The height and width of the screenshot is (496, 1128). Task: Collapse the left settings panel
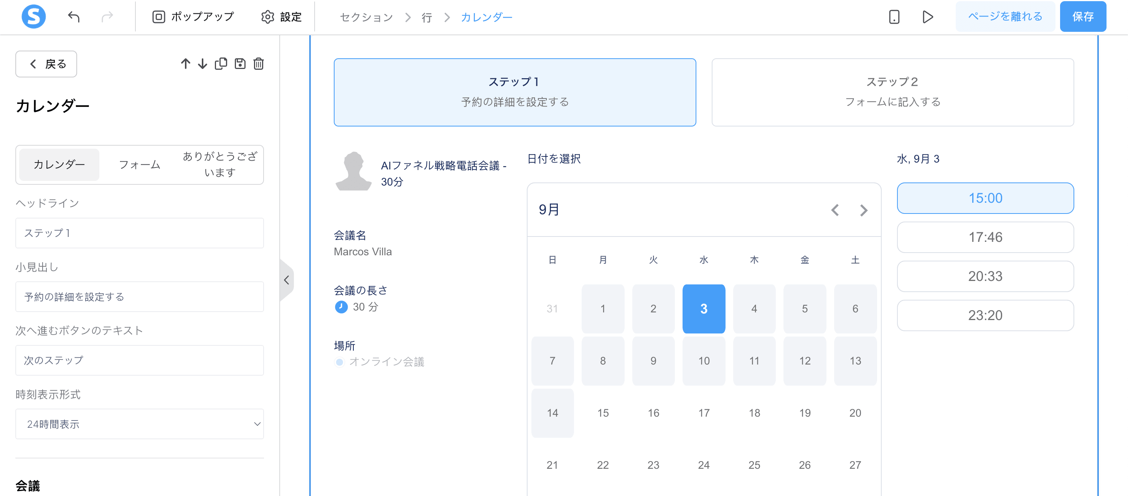(287, 279)
